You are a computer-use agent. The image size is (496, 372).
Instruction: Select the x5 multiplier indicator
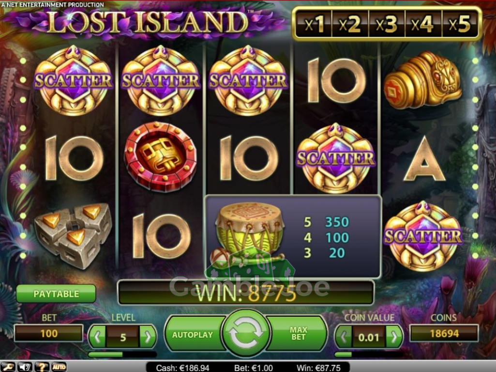coord(460,24)
